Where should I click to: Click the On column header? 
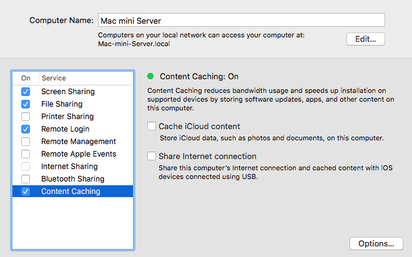(x=26, y=78)
